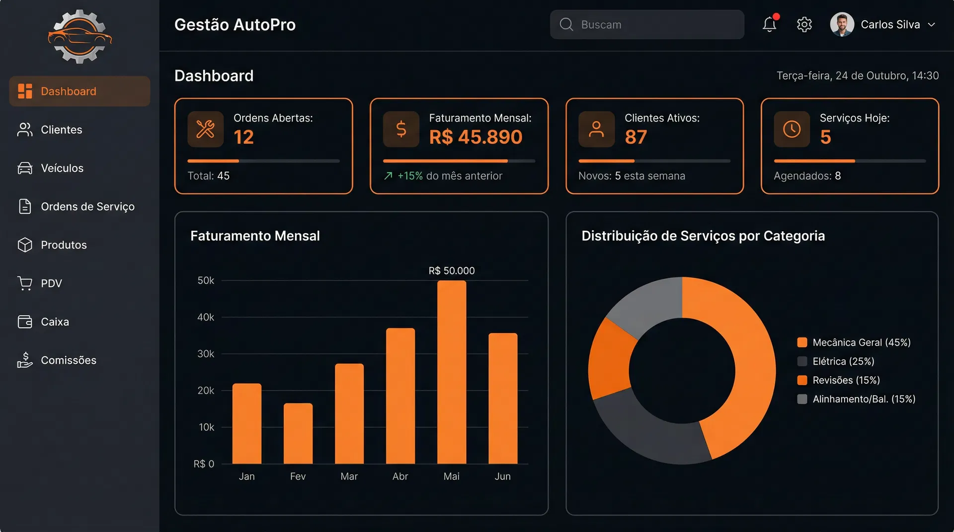This screenshot has height=532, width=954.
Task: Open Caixa wallet menu item
Action: coord(55,322)
